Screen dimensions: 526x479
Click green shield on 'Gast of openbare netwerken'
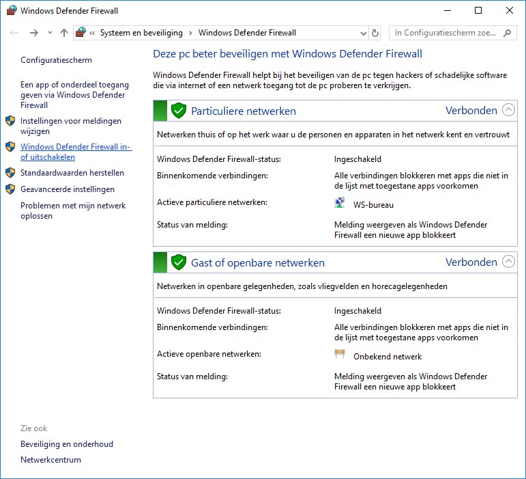(179, 262)
